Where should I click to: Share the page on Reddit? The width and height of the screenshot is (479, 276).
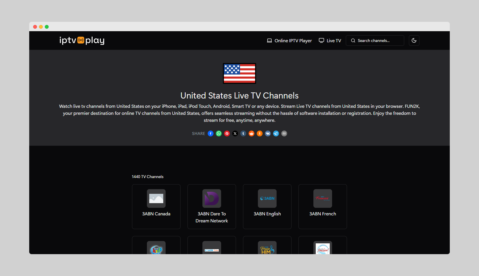coord(251,133)
